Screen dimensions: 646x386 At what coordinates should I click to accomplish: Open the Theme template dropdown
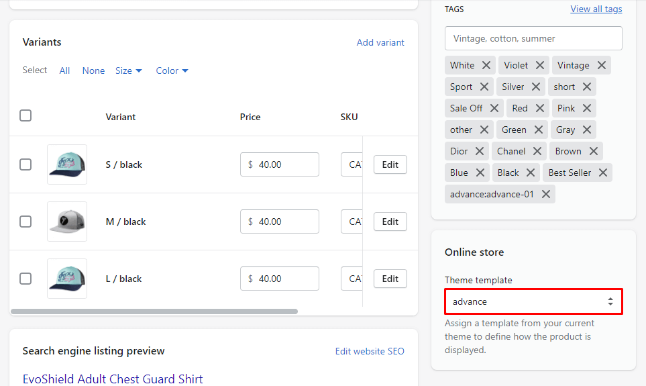[533, 301]
